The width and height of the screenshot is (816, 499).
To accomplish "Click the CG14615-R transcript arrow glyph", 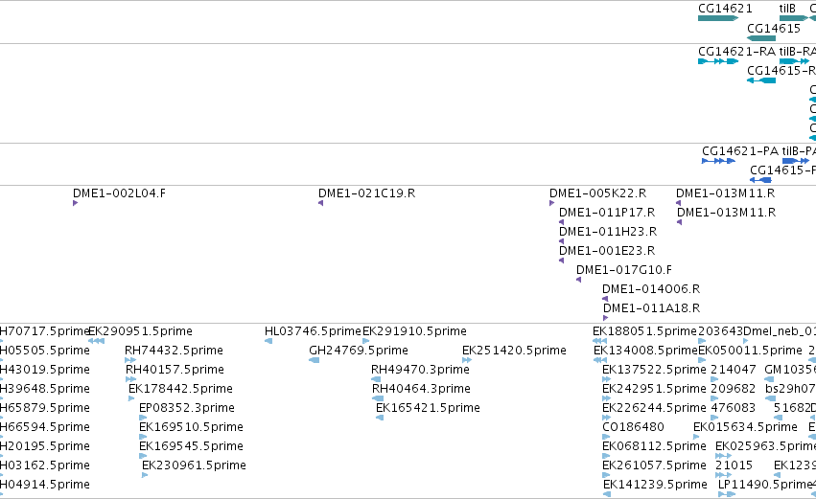I will pos(760,80).
